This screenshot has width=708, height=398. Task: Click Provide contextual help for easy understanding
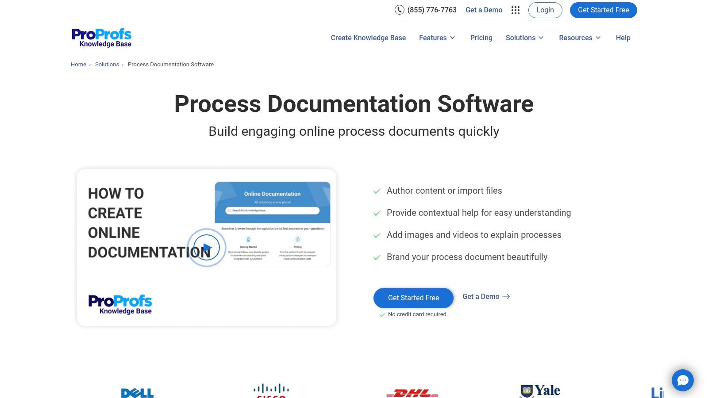(x=479, y=213)
